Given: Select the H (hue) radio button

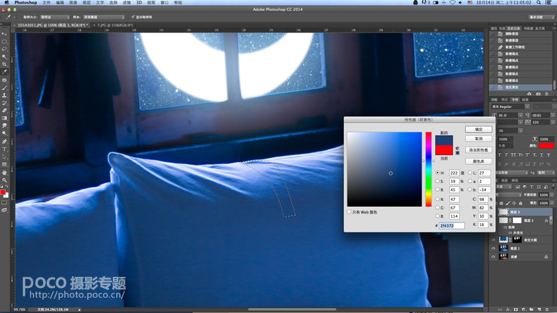Looking at the screenshot, I should click(x=437, y=172).
